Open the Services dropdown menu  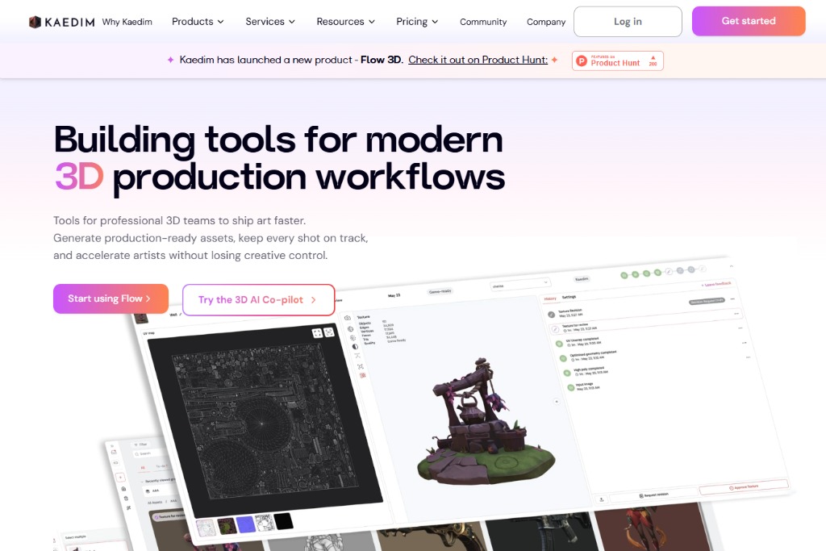(x=270, y=22)
